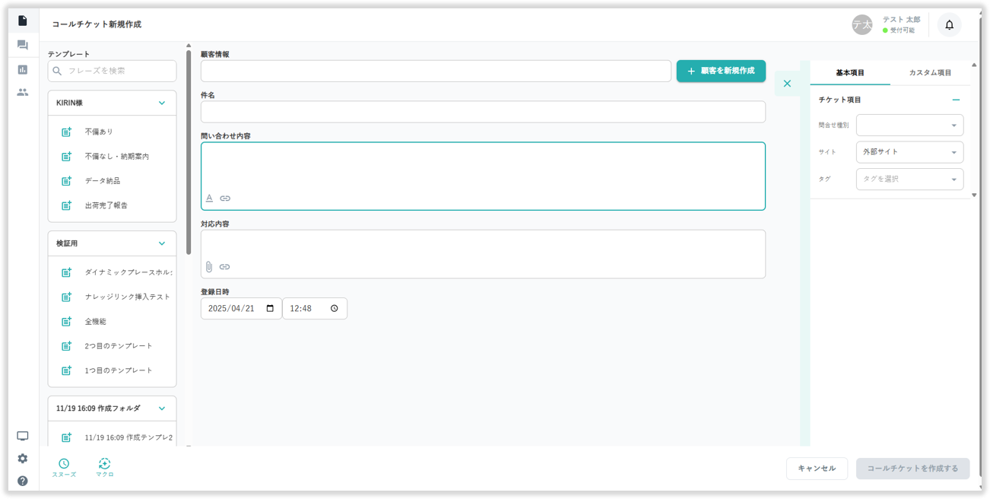Click the キャンセル button
The image size is (990, 499).
[817, 469]
